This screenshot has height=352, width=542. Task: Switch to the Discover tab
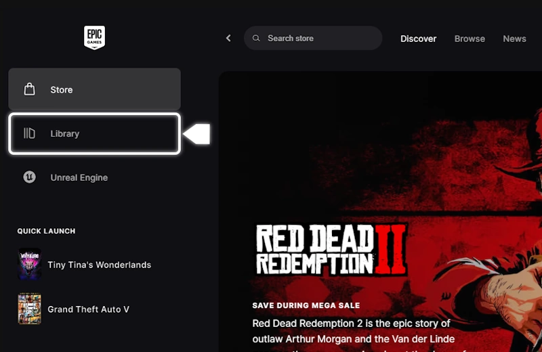(x=418, y=39)
